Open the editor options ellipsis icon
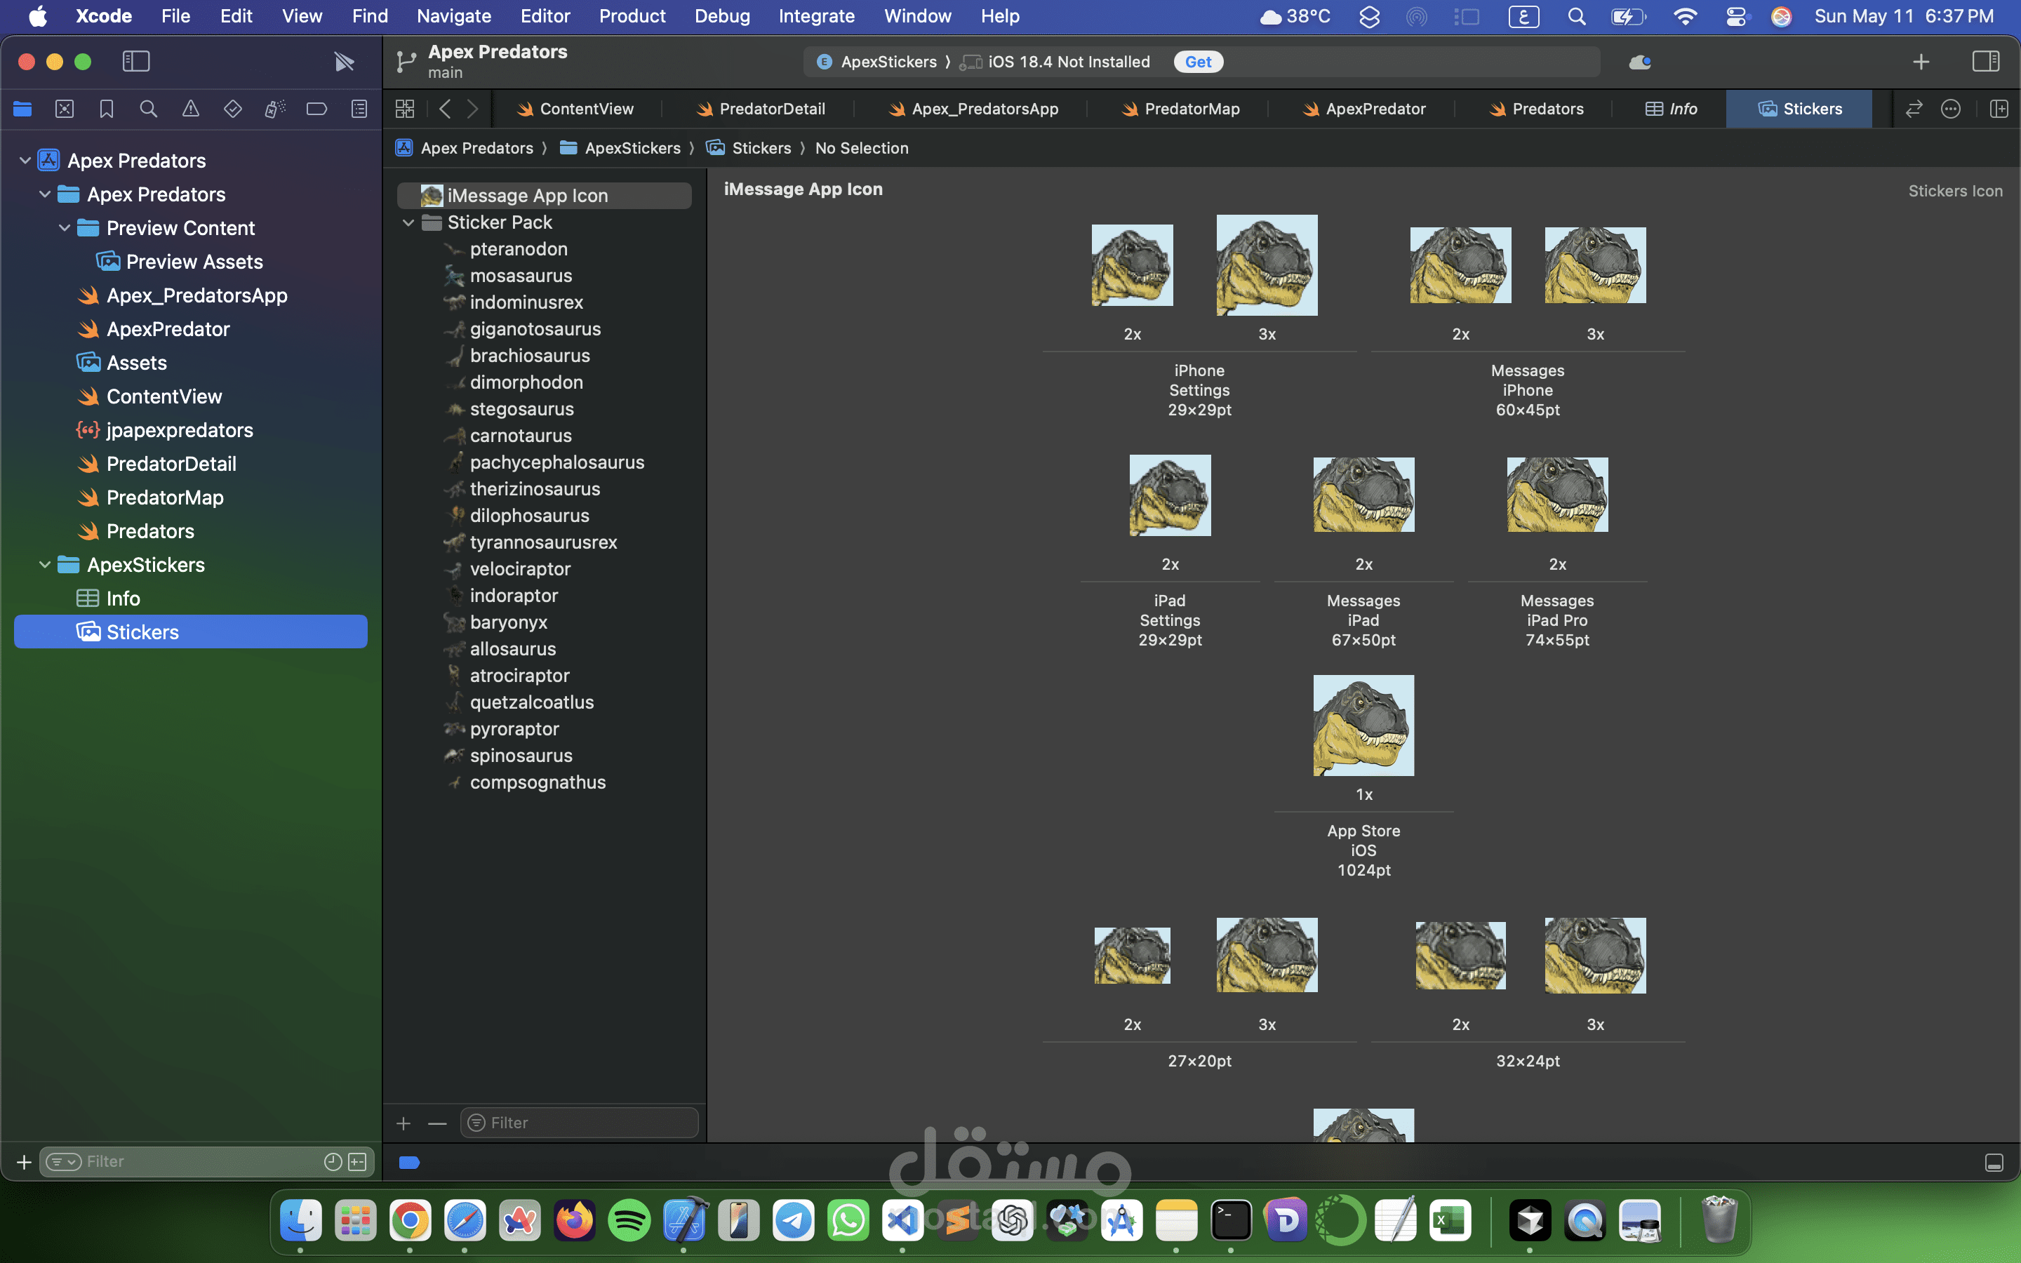 pos(1951,109)
